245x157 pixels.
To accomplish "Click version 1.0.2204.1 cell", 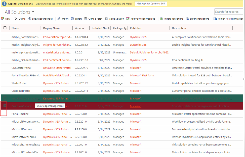I will pyautogui.click(x=81, y=75).
